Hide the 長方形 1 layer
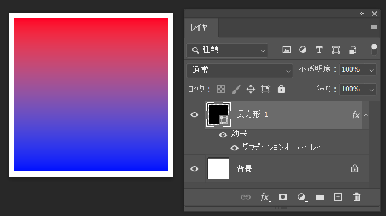 195,115
